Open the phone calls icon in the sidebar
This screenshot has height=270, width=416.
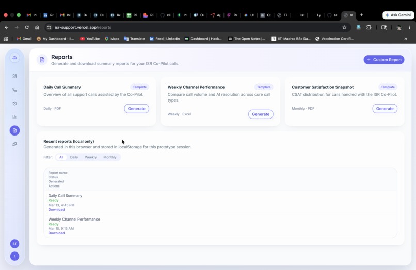tap(14, 90)
